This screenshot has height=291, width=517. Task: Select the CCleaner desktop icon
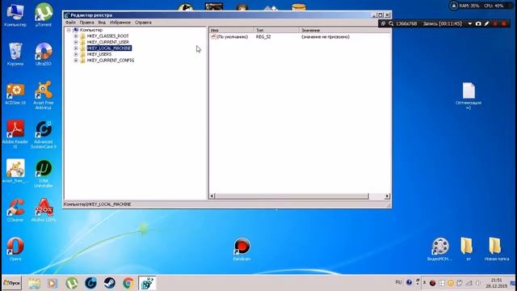tap(15, 210)
